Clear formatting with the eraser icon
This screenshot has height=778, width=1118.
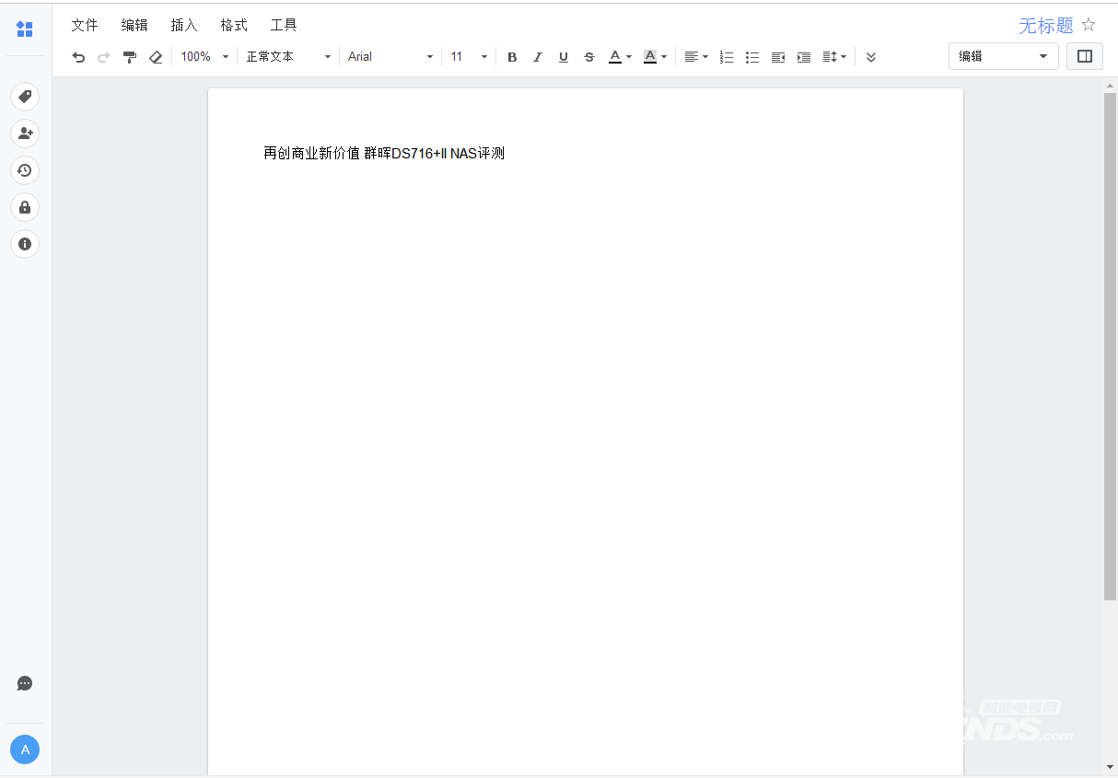pyautogui.click(x=156, y=57)
